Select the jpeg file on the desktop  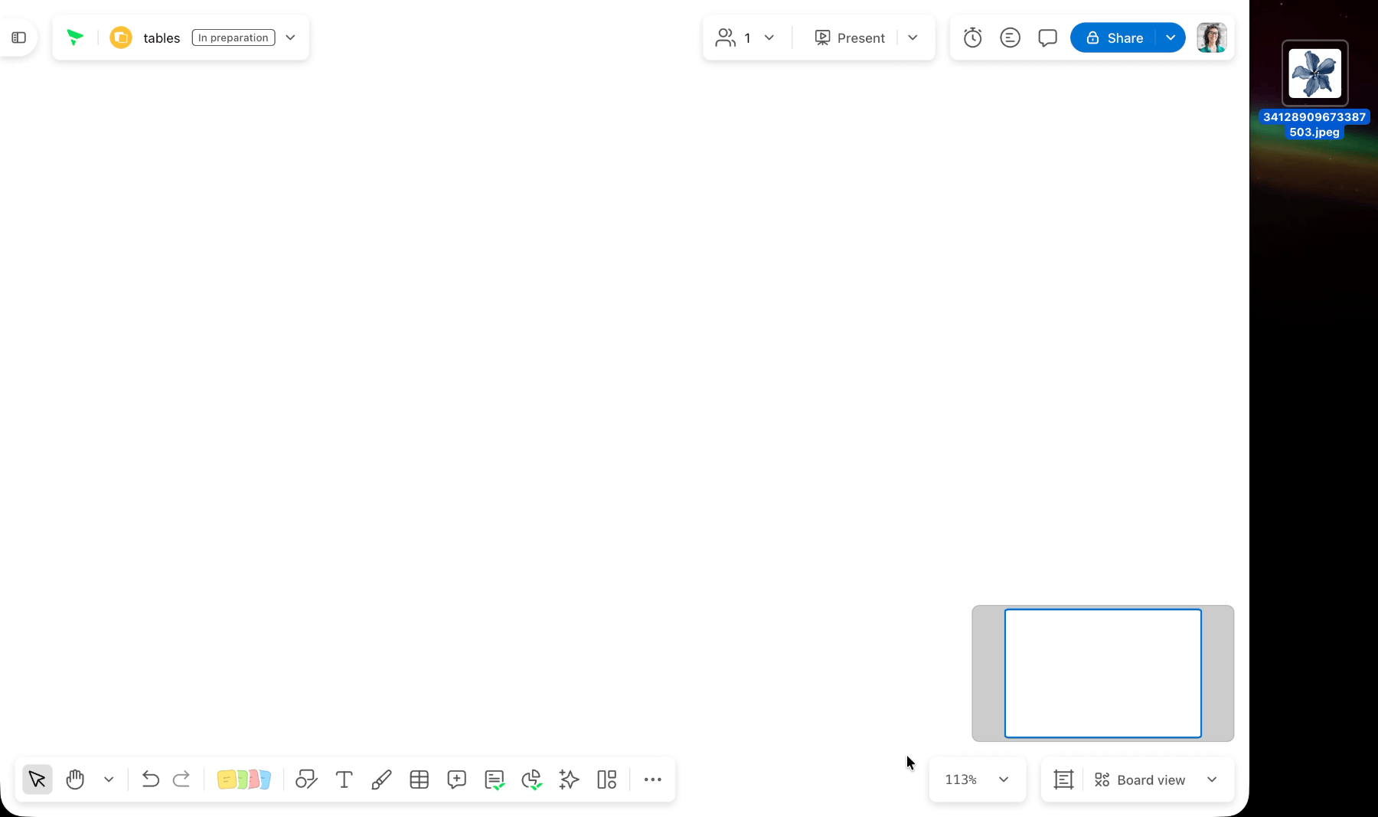(x=1315, y=90)
